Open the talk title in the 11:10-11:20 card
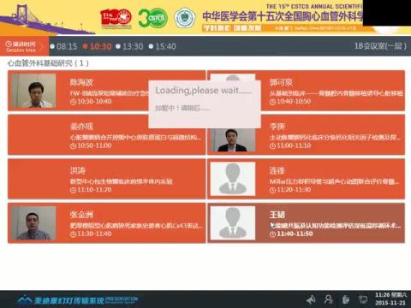Viewport: 411px width, 308px height. [x=122, y=181]
